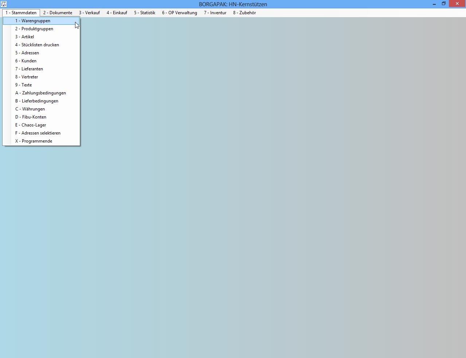Choose E - Chaos-Lager entry

point(41,125)
